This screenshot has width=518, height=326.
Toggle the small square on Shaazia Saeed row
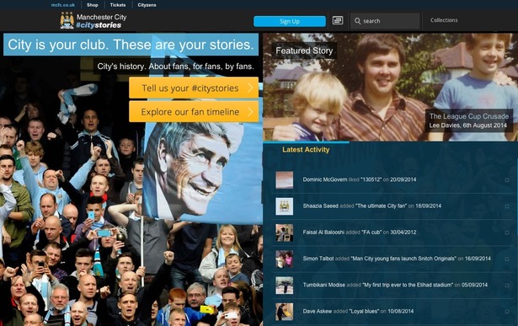[x=507, y=206]
